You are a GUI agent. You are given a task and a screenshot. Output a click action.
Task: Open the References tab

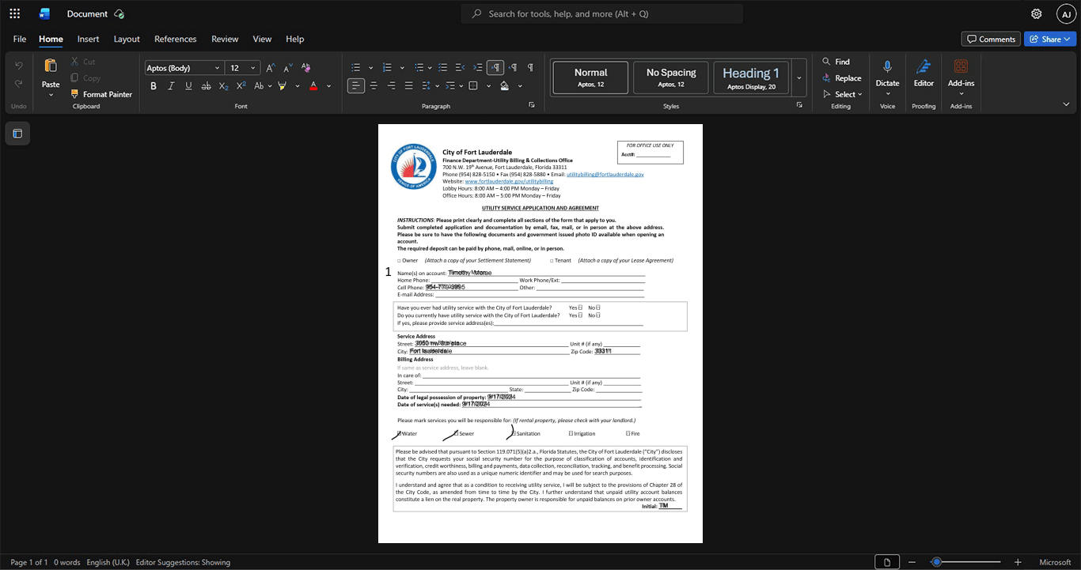click(175, 39)
